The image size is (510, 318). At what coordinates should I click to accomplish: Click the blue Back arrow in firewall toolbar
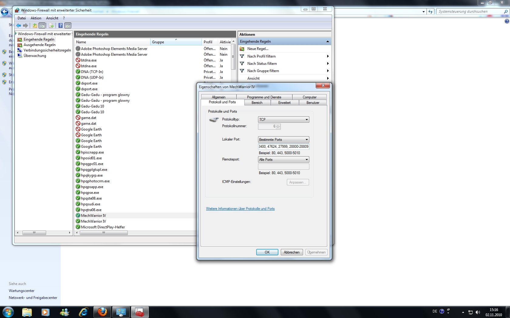coord(19,26)
